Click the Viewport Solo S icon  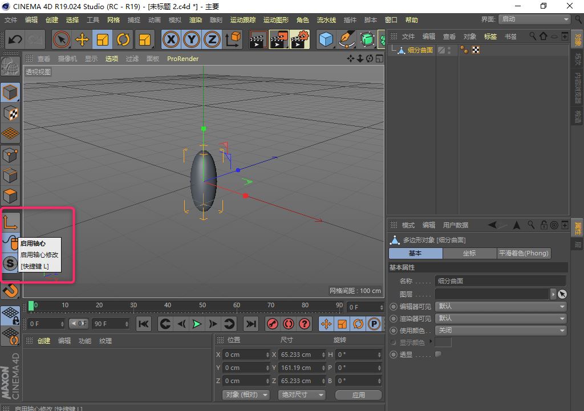pos(10,263)
